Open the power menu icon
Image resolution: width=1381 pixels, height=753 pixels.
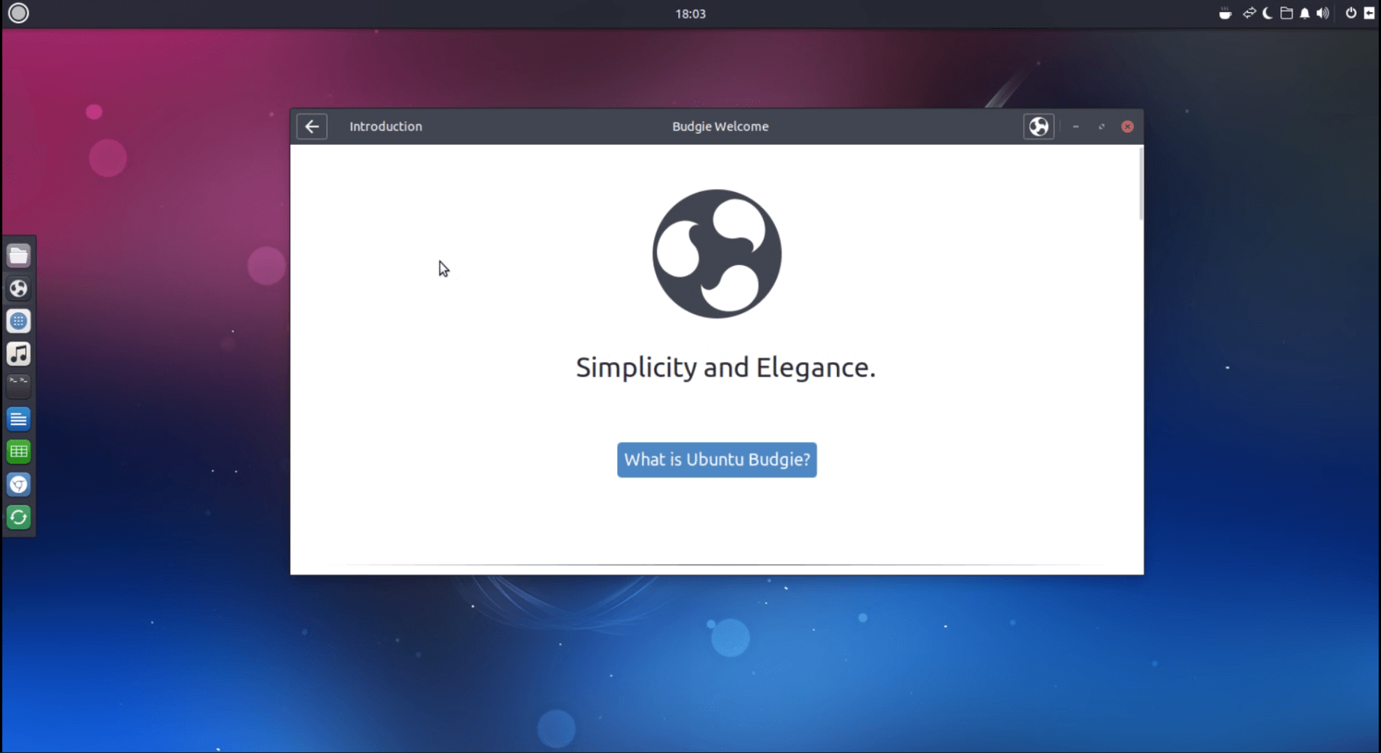(x=1351, y=13)
